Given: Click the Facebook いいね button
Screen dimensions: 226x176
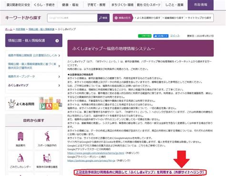Looking at the screenshot, I should [x=161, y=36].
